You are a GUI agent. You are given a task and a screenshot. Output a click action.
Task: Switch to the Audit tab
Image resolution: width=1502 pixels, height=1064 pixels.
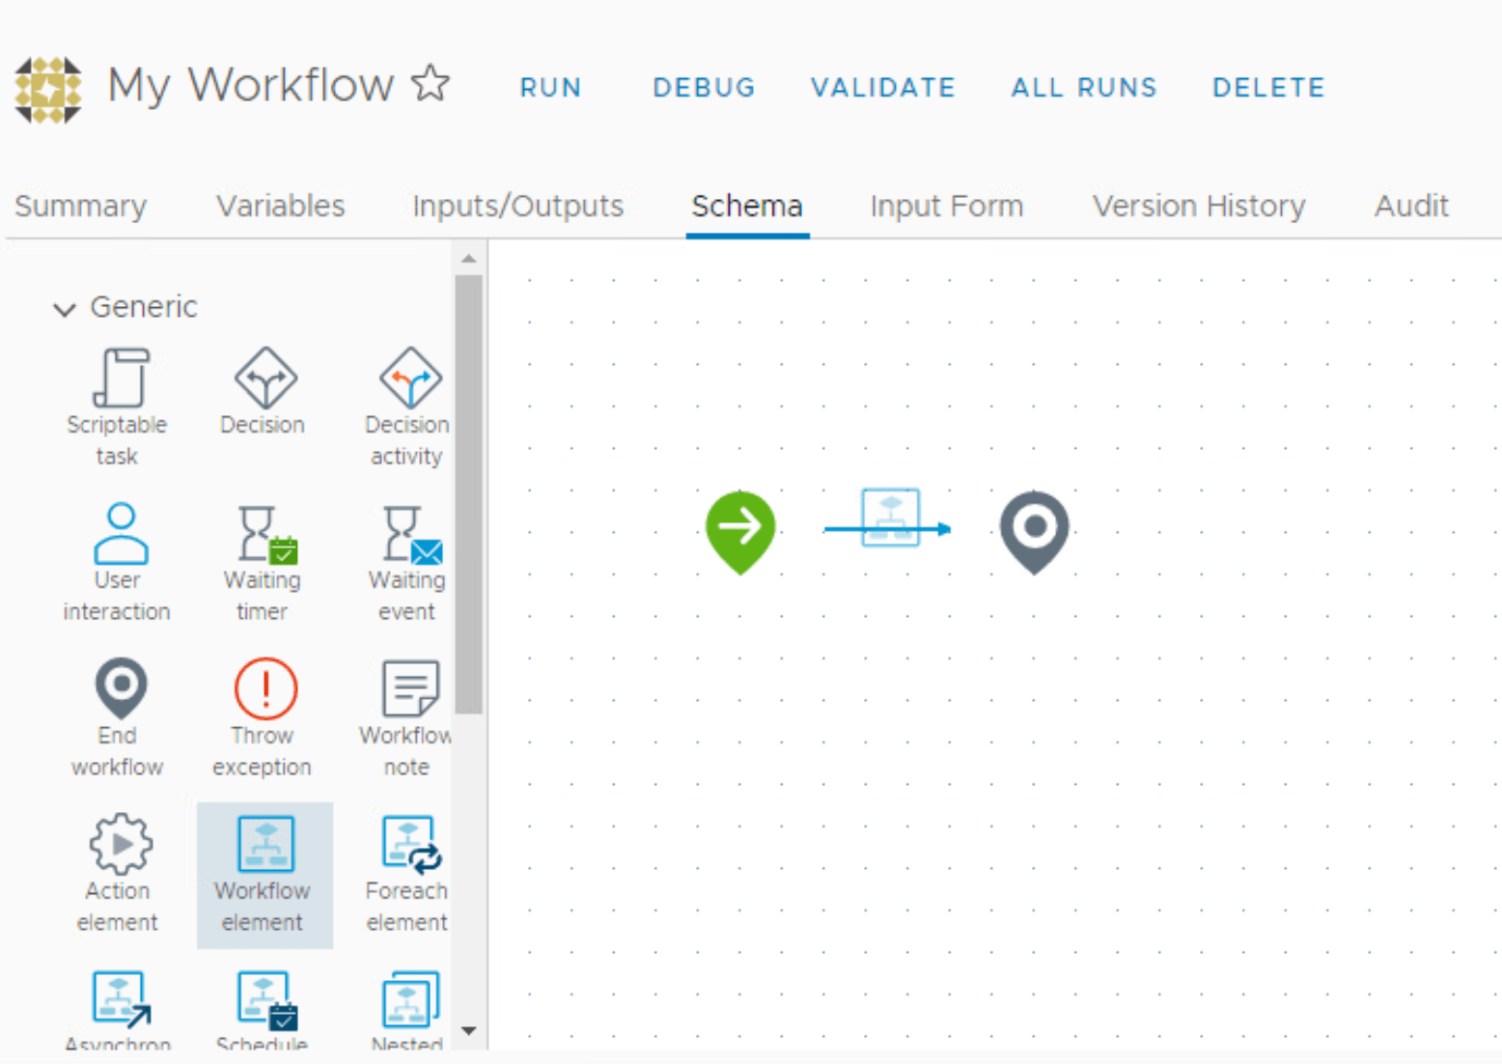click(x=1411, y=206)
